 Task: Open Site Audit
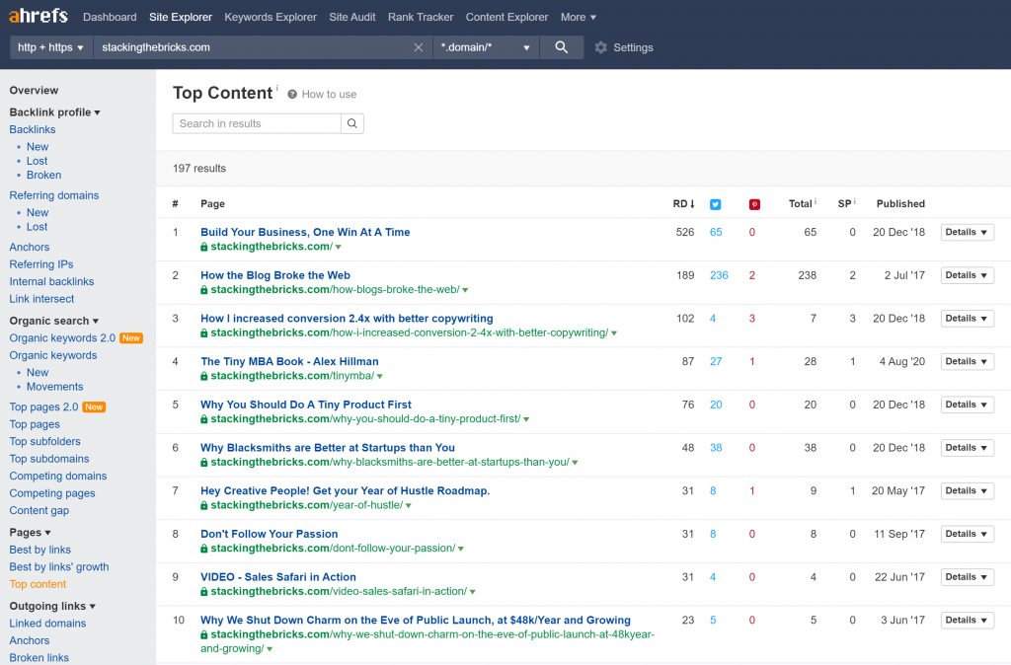click(x=352, y=17)
